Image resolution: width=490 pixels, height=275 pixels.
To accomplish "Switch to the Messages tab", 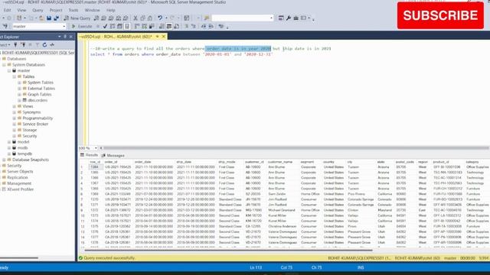I will click(113, 155).
